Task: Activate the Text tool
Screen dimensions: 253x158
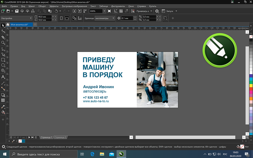Action: click(x=3, y=77)
